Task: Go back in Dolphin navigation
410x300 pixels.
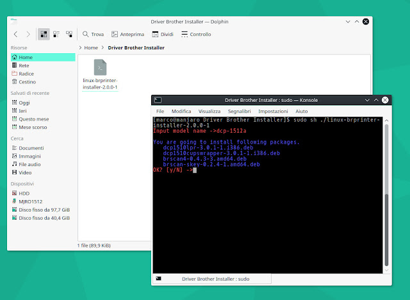Action: pos(15,34)
